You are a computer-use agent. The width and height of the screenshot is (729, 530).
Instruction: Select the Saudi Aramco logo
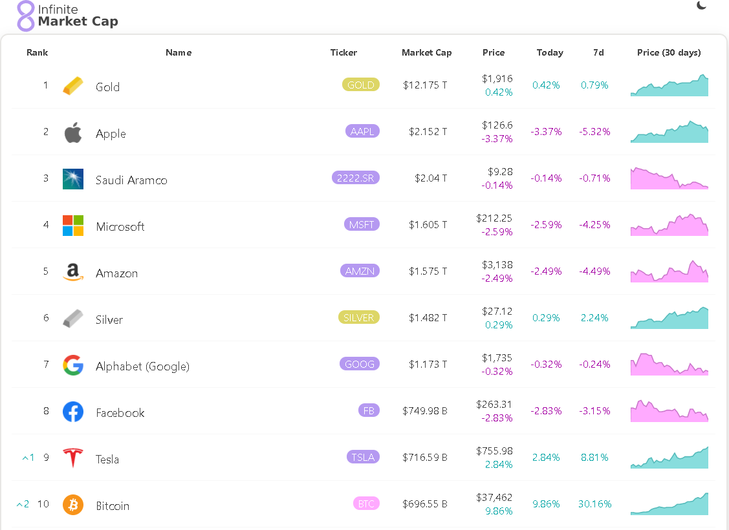[x=73, y=179]
